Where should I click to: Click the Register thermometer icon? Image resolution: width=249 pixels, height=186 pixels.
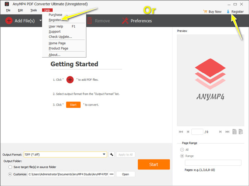pos(228,12)
